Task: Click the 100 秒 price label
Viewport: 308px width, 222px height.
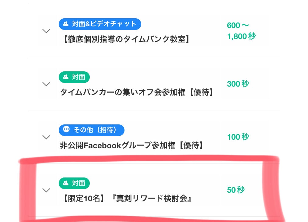Action: tap(238, 137)
